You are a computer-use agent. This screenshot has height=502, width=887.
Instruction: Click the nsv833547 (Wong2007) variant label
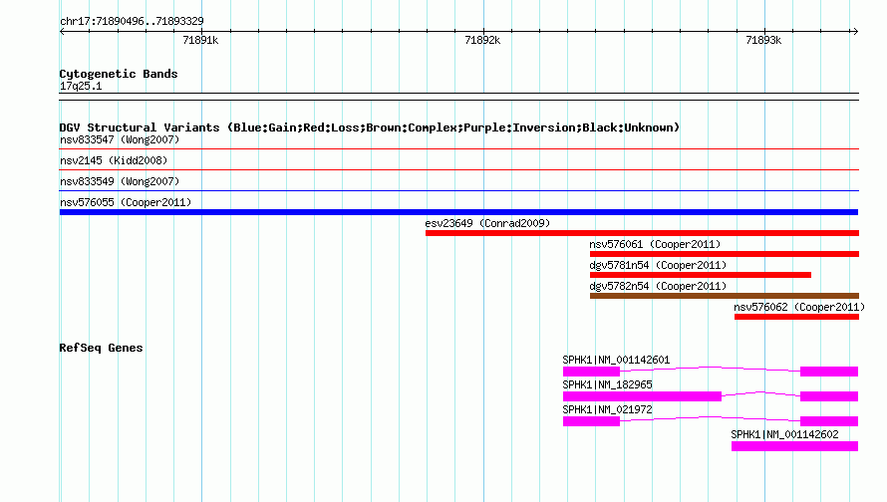(120, 139)
